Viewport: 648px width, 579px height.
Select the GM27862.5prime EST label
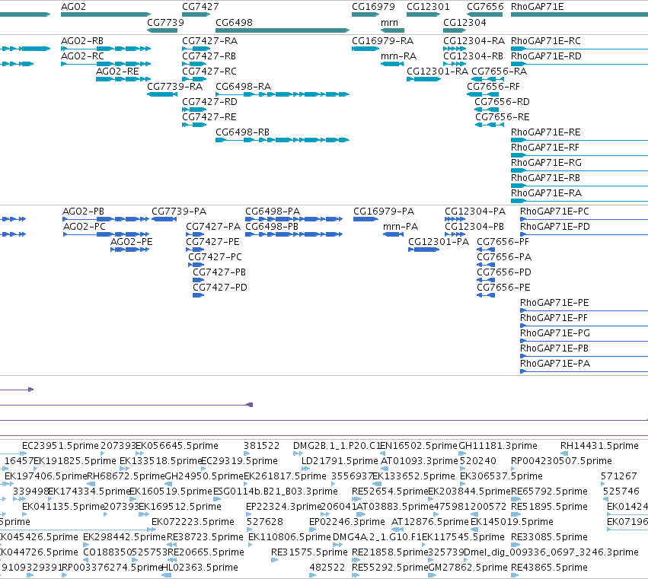pyautogui.click(x=468, y=568)
